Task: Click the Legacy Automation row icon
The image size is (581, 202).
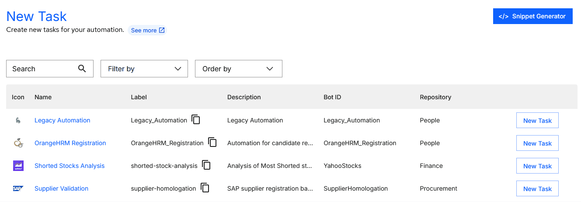Action: pos(17,121)
